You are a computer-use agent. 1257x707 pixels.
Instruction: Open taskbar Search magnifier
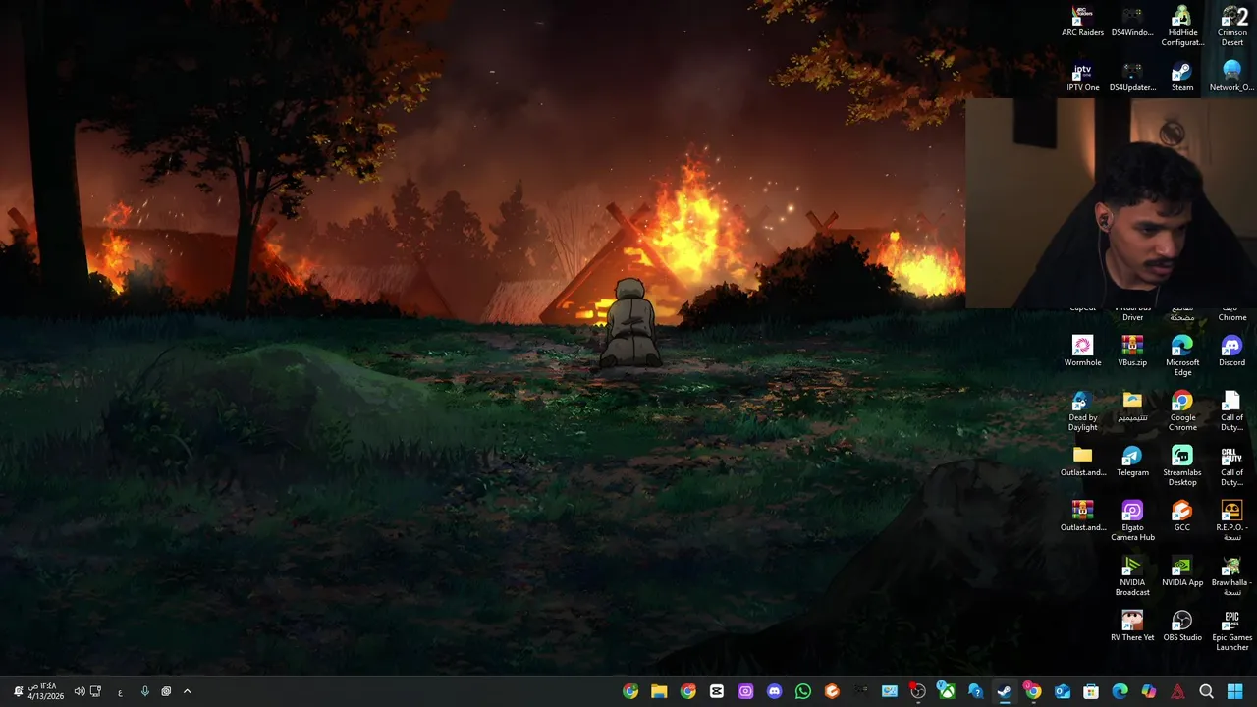1206,691
